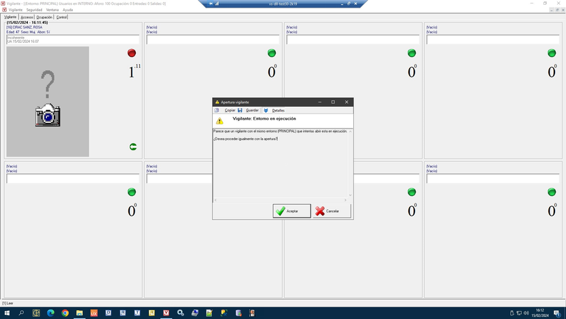Select the Vigilante tab
This screenshot has height=319, width=566.
click(10, 17)
